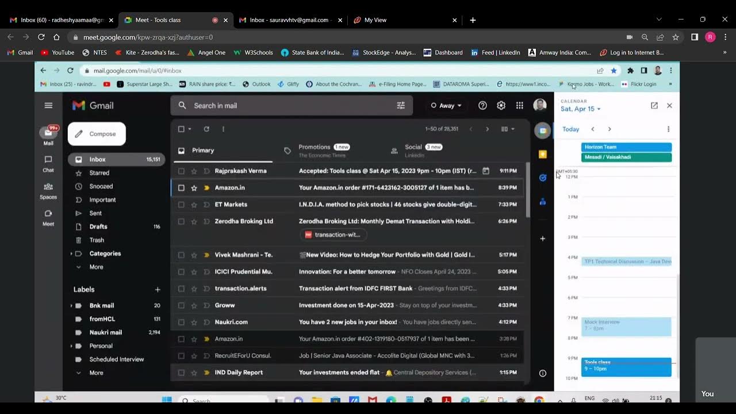Go to older page of emails

tap(487, 129)
